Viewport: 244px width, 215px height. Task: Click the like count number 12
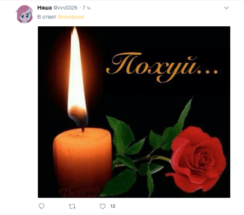(x=113, y=206)
